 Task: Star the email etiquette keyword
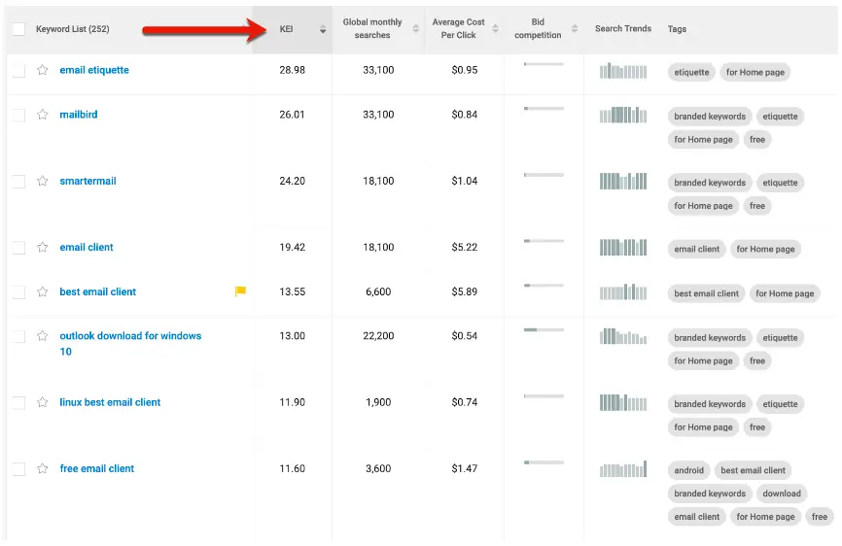[x=43, y=70]
